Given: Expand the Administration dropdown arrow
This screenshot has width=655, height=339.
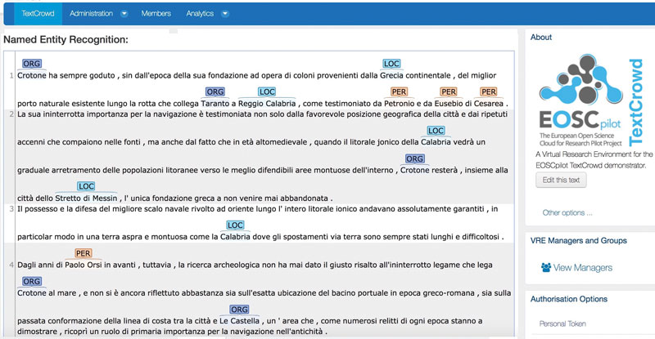Looking at the screenshot, I should (x=124, y=14).
